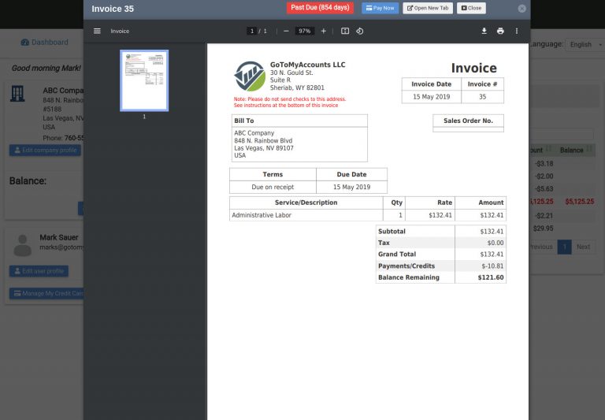Click the $5,125.25 balance in background table
Image resolution: width=605 pixels, height=420 pixels.
point(579,202)
